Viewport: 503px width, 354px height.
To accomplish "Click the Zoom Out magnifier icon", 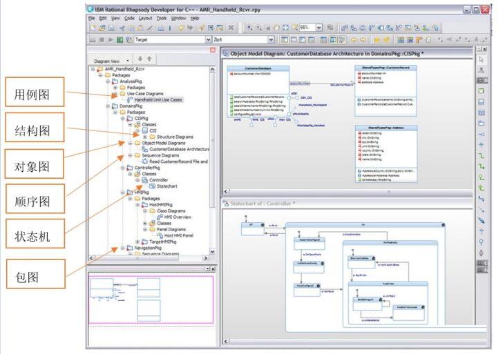I will pyautogui.click(x=258, y=28).
